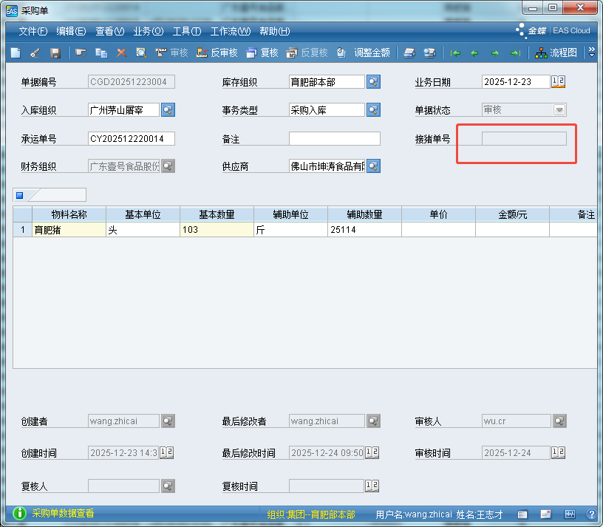
Task: Click the 反审核 toolbar button
Action: [217, 53]
